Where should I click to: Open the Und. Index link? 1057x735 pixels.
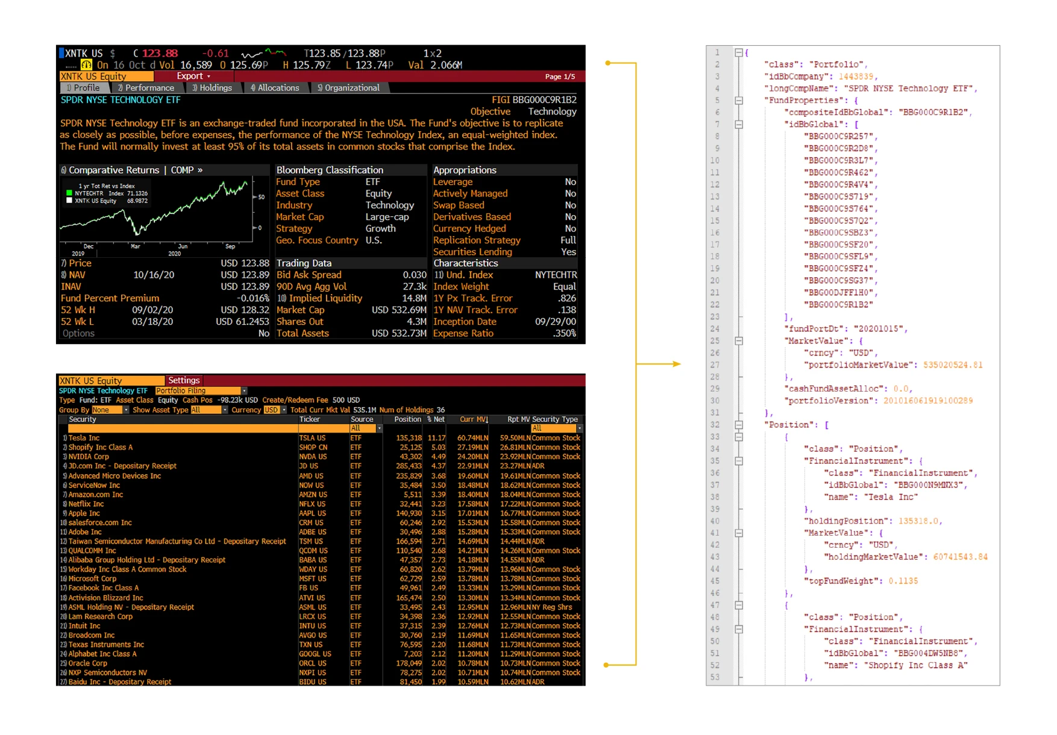(x=463, y=275)
